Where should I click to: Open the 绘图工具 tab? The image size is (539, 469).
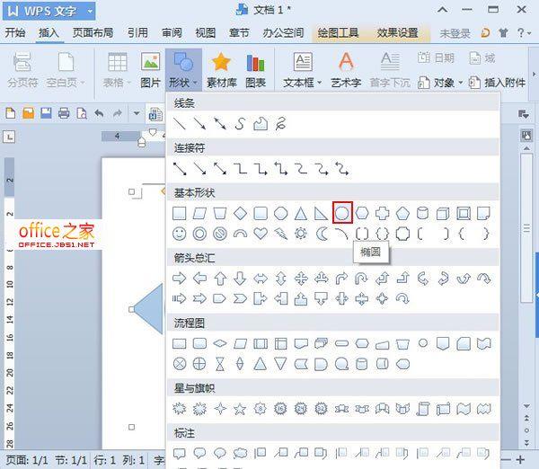(x=338, y=32)
